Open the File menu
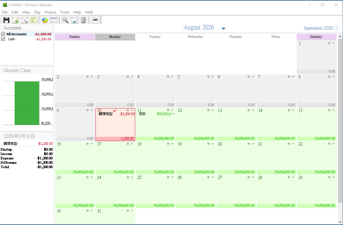 pos(5,12)
